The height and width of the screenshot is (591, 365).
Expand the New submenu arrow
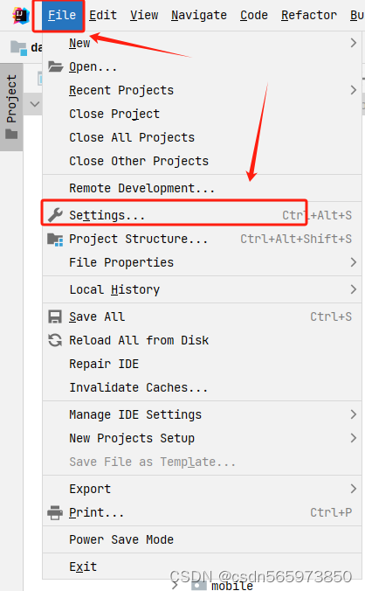(x=353, y=43)
